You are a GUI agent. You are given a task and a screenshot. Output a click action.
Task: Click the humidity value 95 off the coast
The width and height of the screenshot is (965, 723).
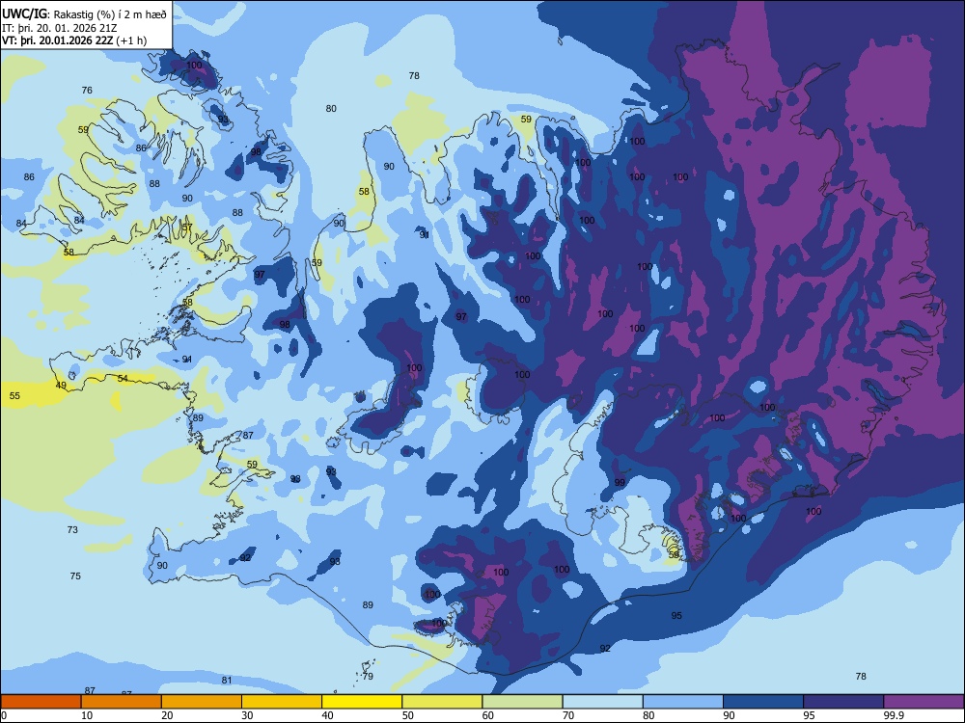pyautogui.click(x=676, y=615)
